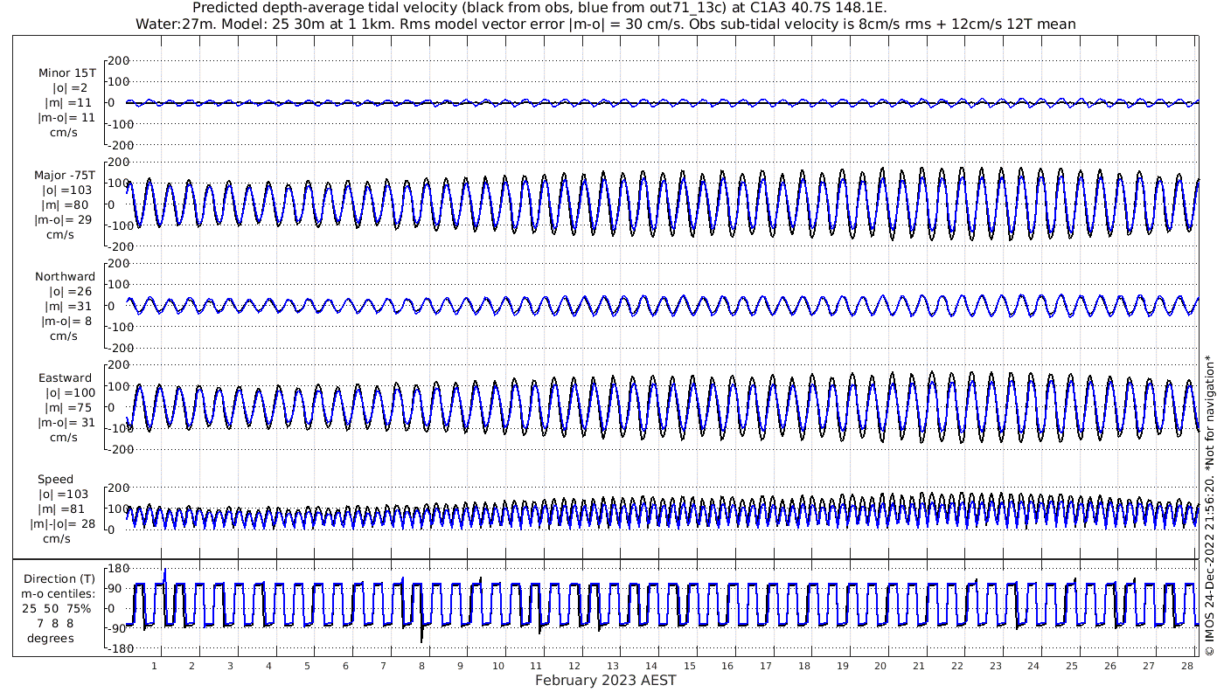This screenshot has width=1224, height=699.
Task: Select the 'Speed' panel label
Action: [56, 480]
